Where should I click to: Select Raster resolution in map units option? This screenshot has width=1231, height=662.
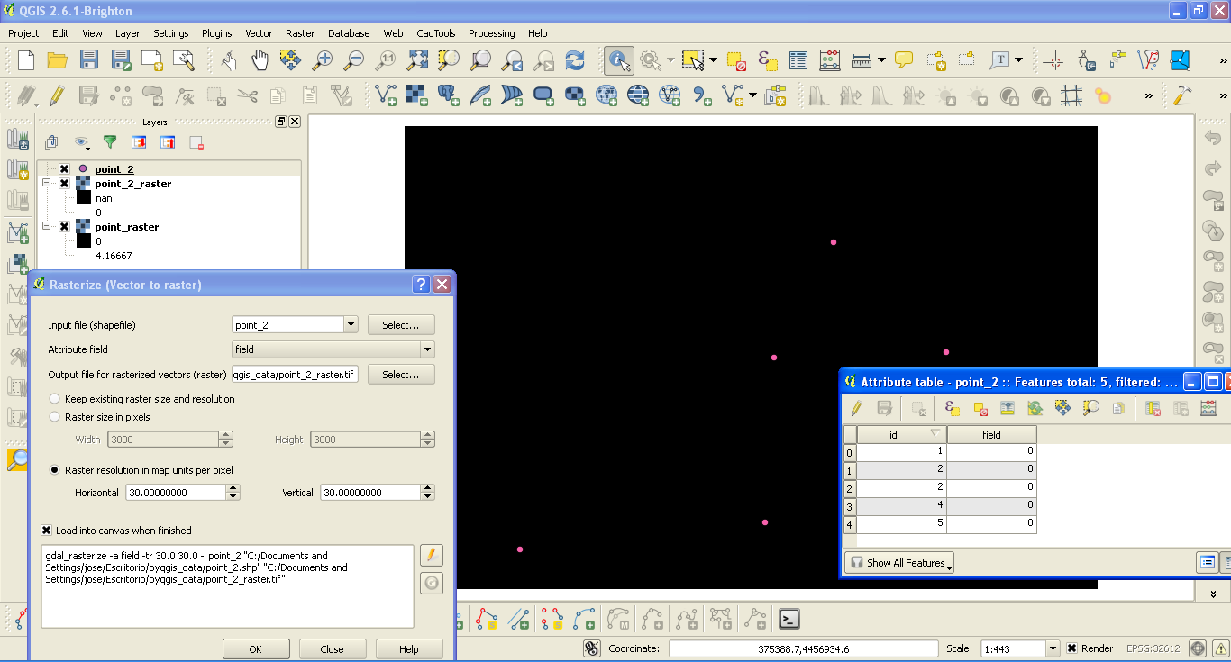[x=55, y=470]
